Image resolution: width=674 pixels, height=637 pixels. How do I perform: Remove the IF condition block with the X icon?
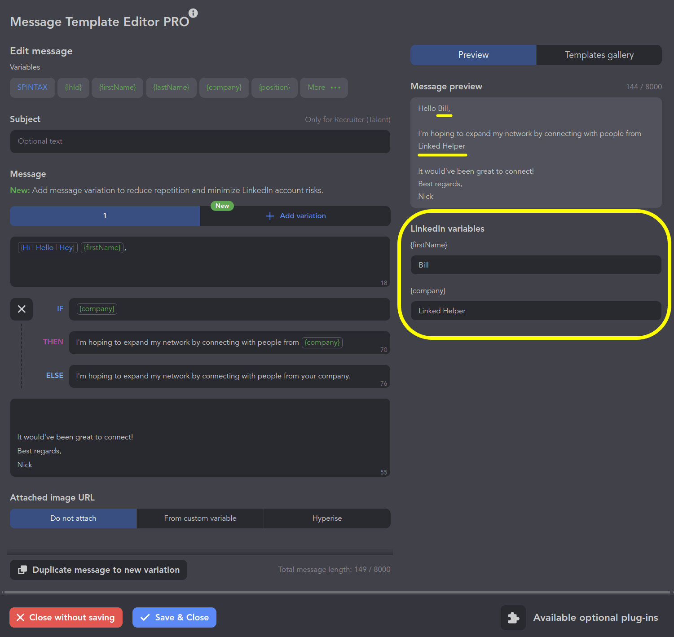point(22,309)
